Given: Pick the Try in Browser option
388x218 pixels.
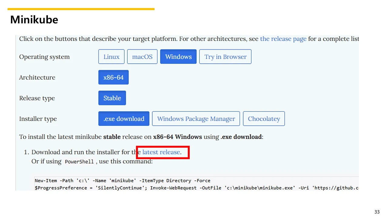Looking at the screenshot, I should (x=225, y=57).
